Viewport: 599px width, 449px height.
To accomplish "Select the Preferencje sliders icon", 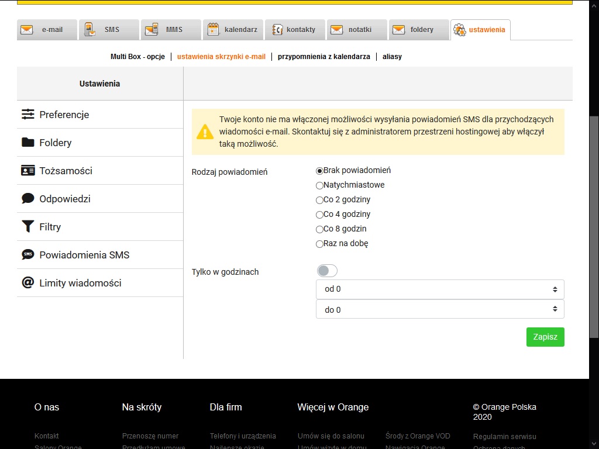I will [27, 115].
